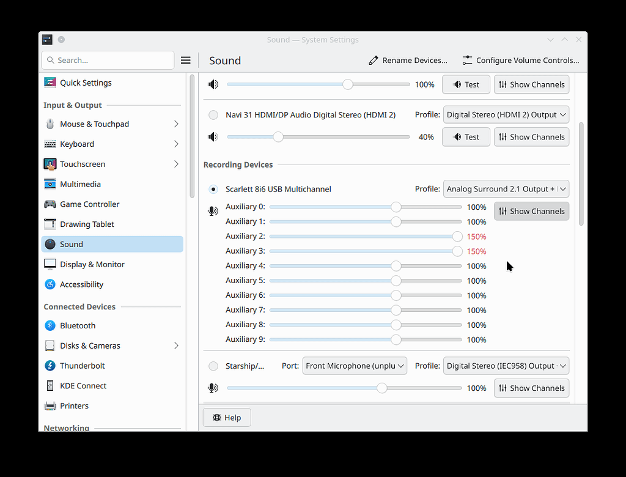Click the KDE Connect sidebar icon

[50, 385]
